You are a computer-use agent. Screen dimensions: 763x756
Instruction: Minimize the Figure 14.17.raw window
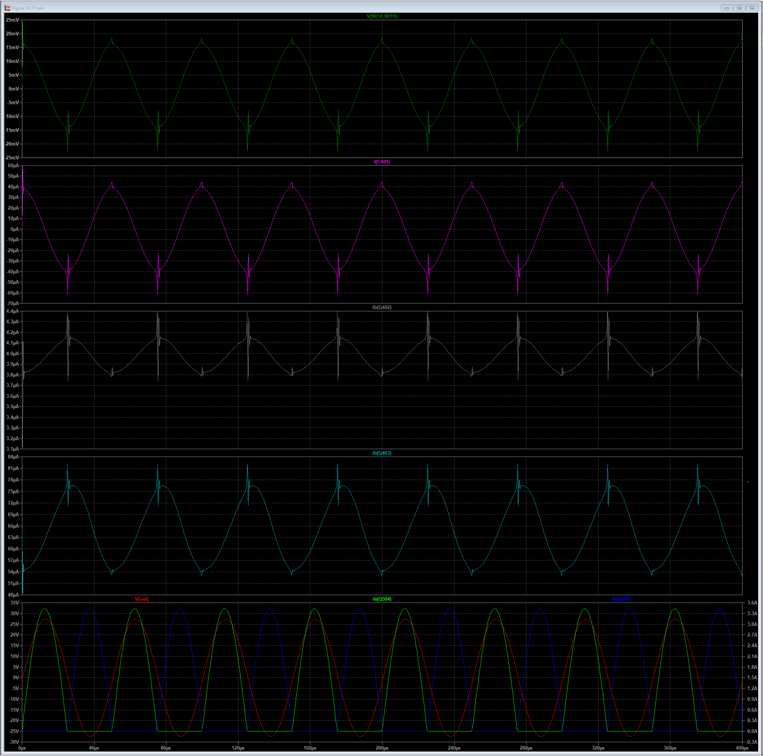[x=726, y=7]
